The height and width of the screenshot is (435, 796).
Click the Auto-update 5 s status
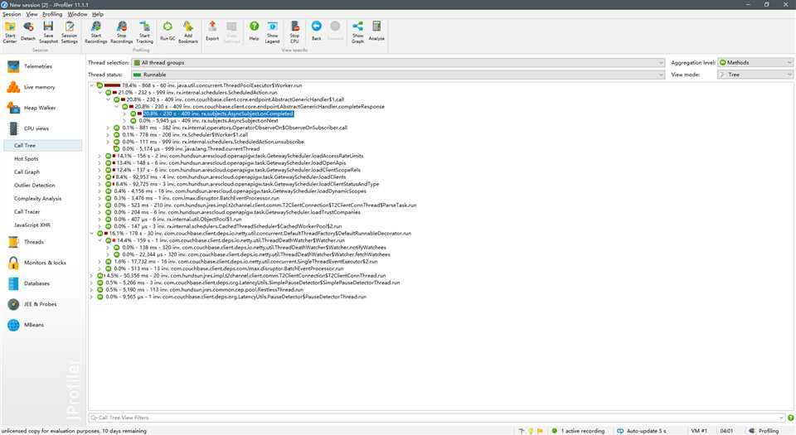[x=643, y=431]
